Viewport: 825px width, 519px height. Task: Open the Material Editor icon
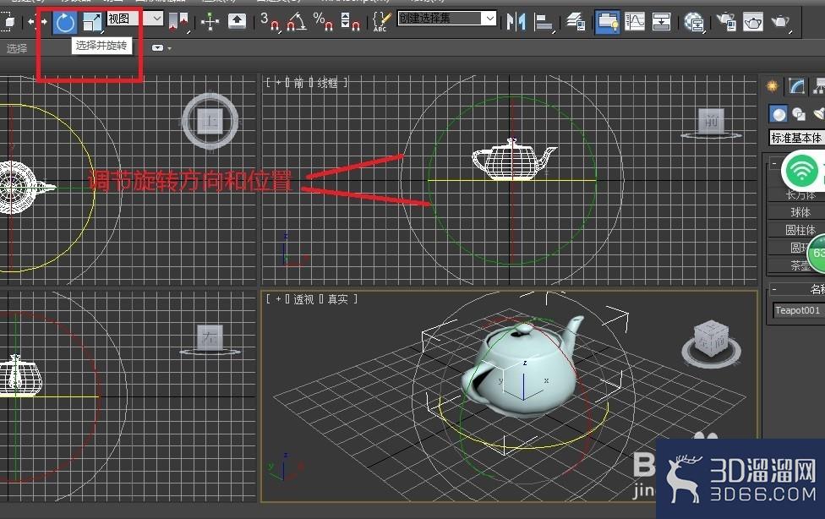click(694, 22)
